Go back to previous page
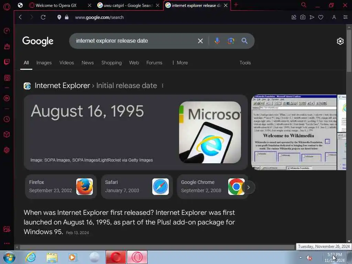The height and width of the screenshot is (264, 352). coord(20,17)
